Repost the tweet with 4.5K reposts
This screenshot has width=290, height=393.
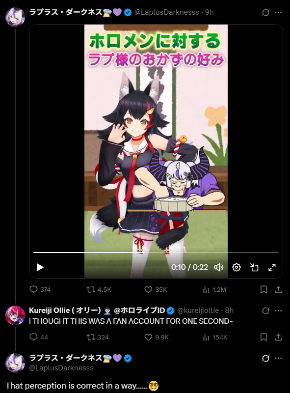[99, 289]
